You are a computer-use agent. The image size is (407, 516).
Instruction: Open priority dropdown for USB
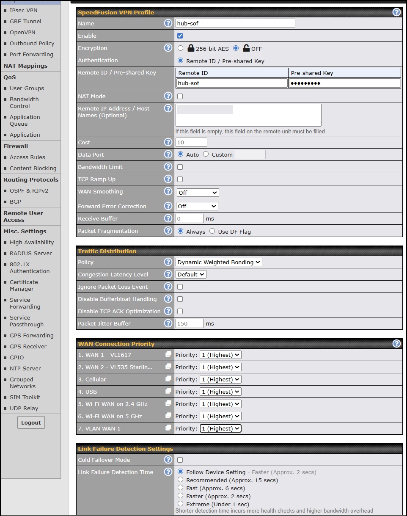220,392
